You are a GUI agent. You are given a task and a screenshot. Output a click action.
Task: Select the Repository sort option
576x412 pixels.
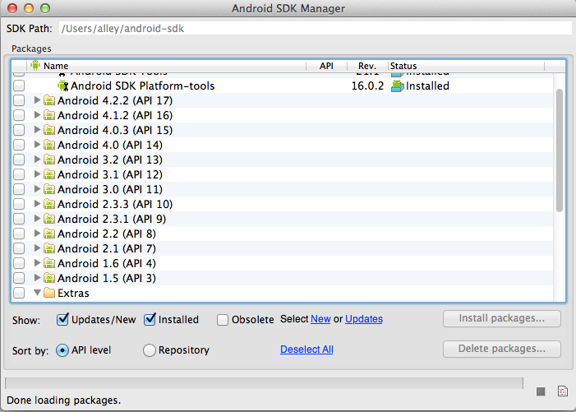click(x=150, y=350)
